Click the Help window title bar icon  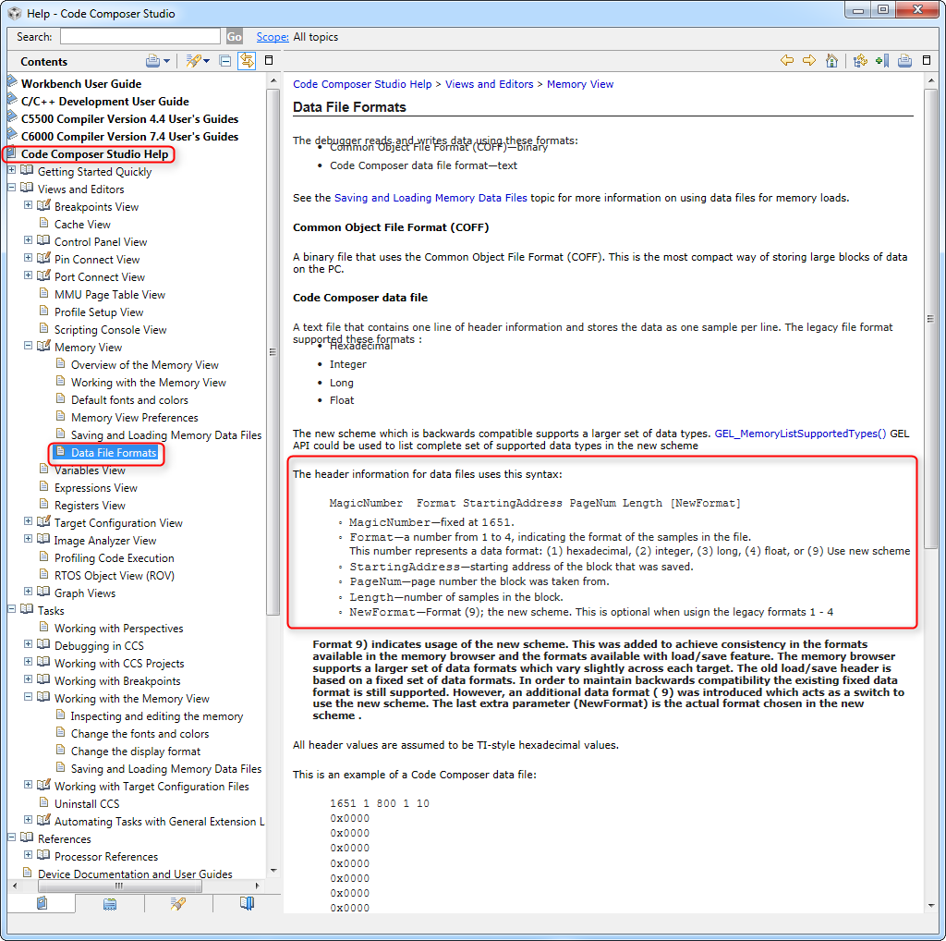(15, 13)
